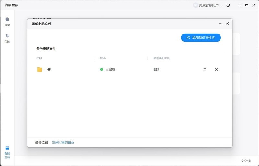Maximize the 海康智存 main window
The image size is (259, 166).
(x=247, y=5)
